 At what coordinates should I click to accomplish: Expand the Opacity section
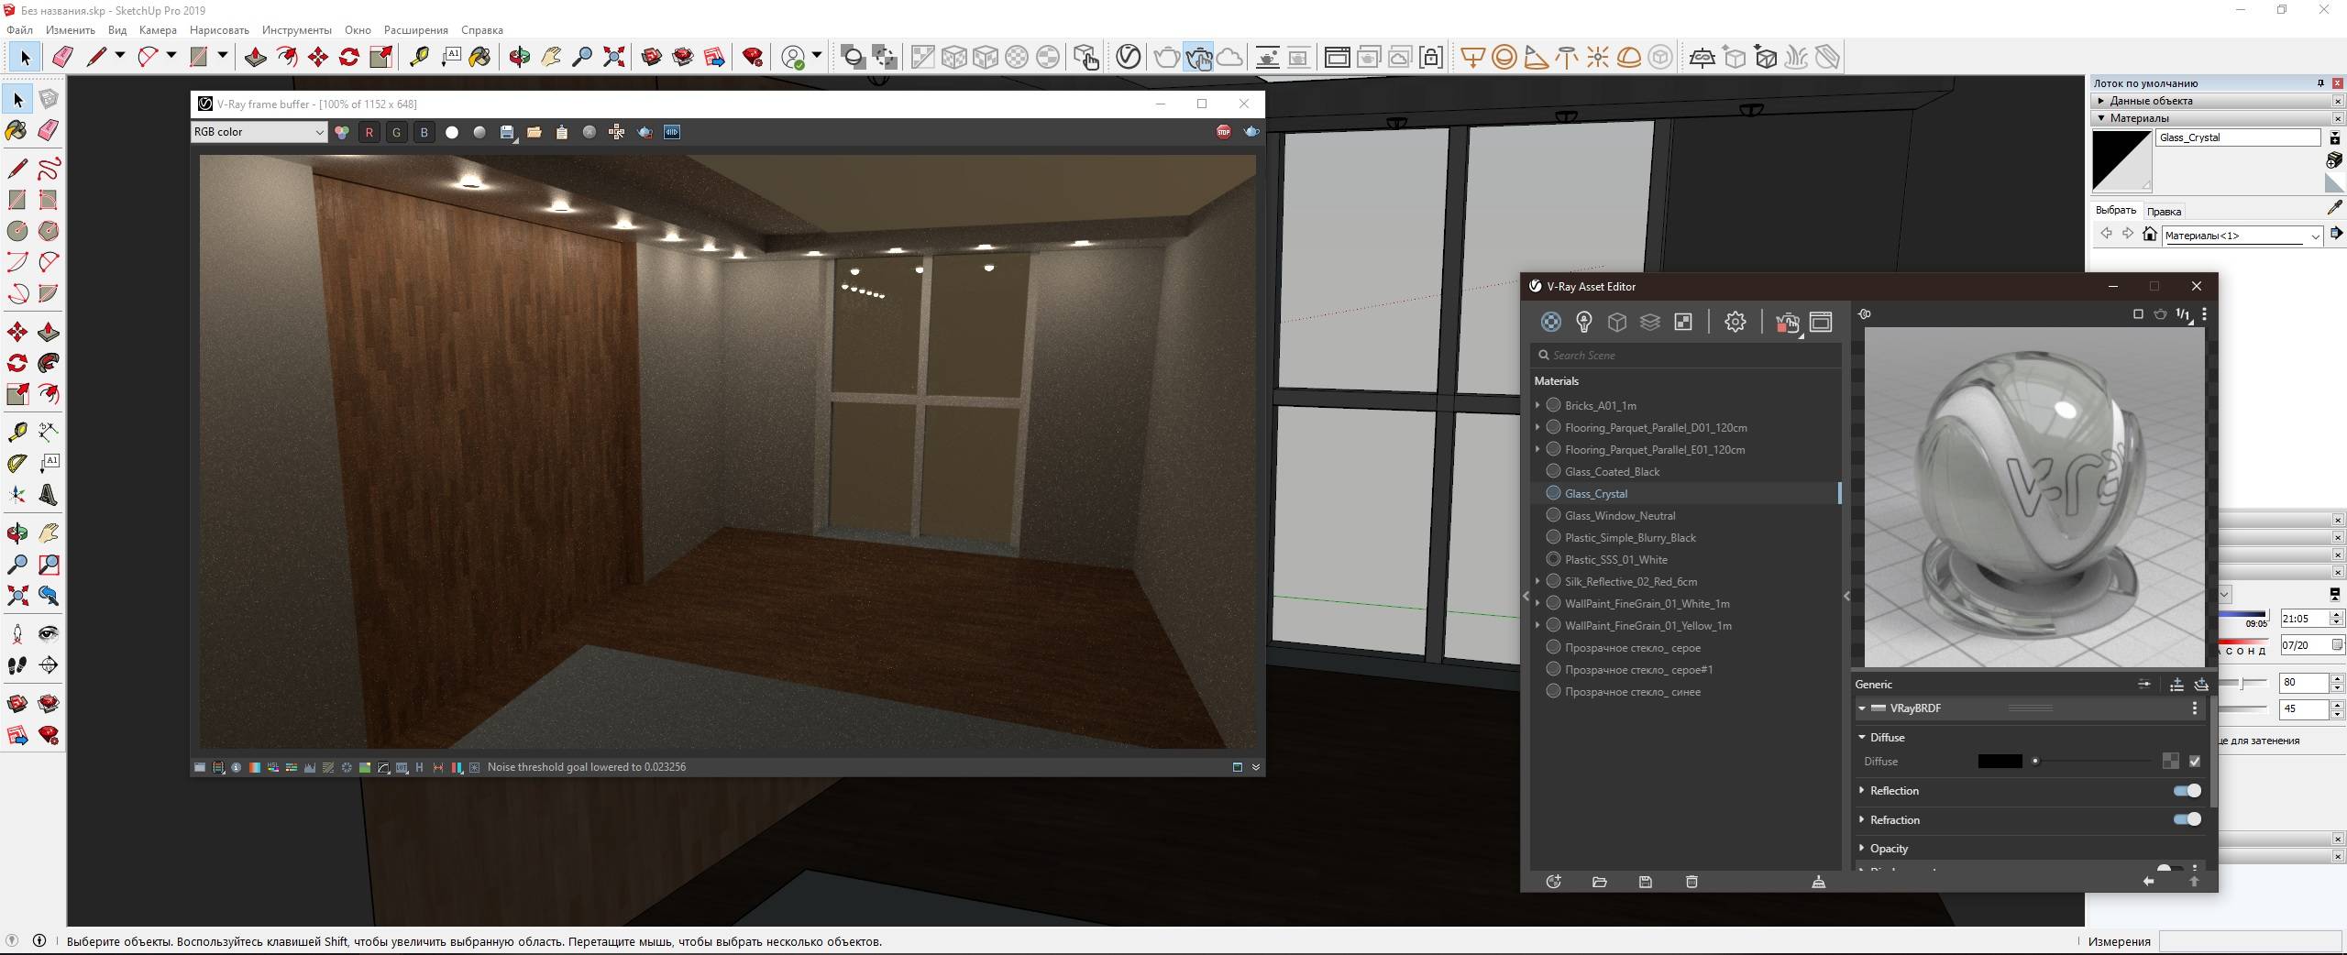1862,848
